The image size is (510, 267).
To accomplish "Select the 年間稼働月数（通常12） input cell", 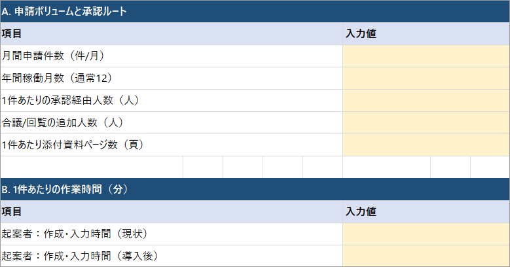I will (x=426, y=79).
